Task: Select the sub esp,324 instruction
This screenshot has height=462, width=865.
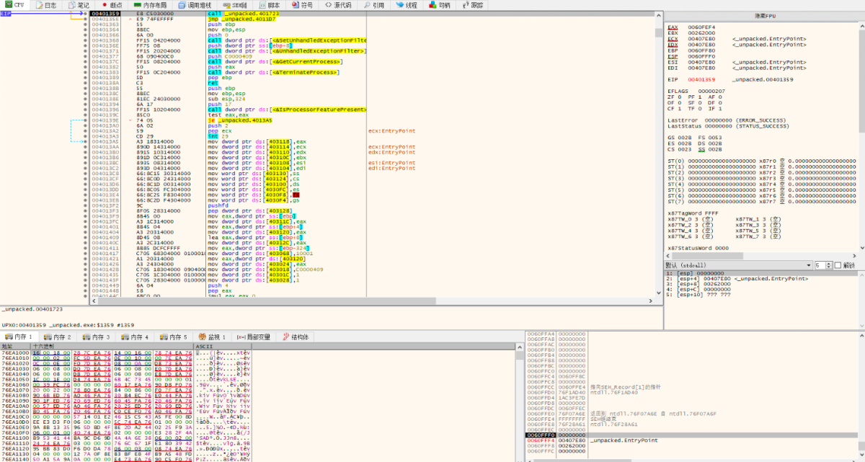Action: pyautogui.click(x=227, y=98)
